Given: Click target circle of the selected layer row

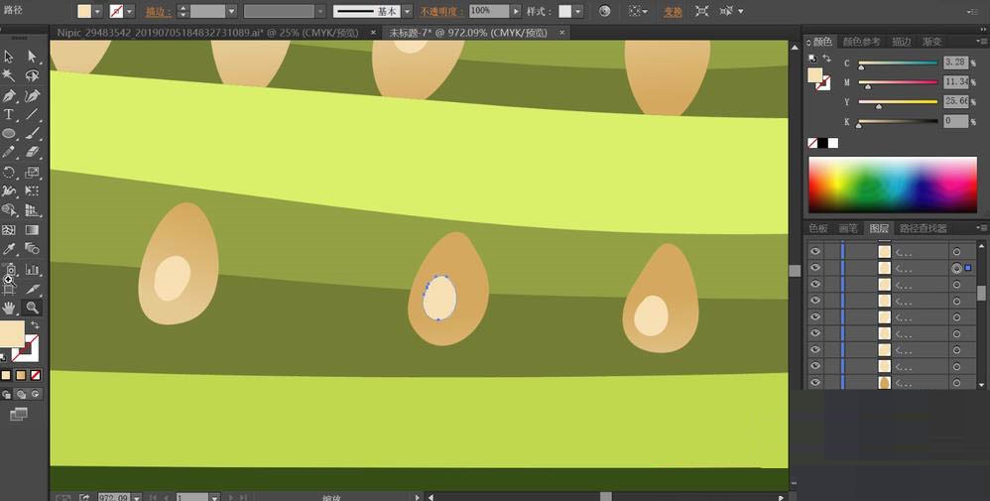Looking at the screenshot, I should tap(956, 269).
